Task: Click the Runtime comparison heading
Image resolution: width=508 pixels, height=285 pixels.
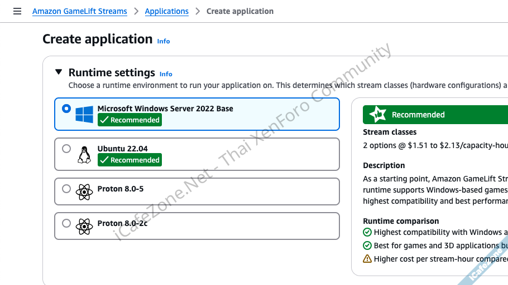Action: (x=401, y=221)
